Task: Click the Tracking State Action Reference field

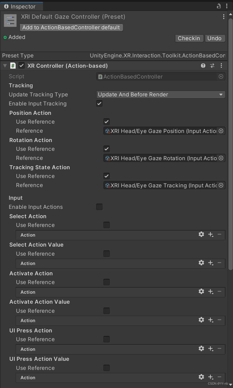Action: point(161,185)
